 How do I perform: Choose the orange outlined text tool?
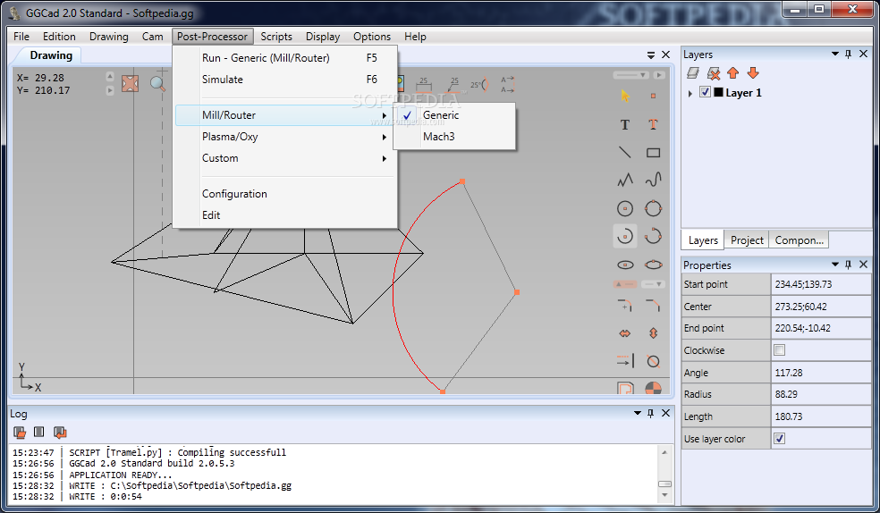[x=653, y=124]
